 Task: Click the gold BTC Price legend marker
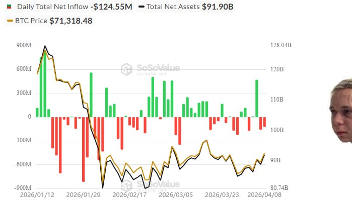(10, 21)
